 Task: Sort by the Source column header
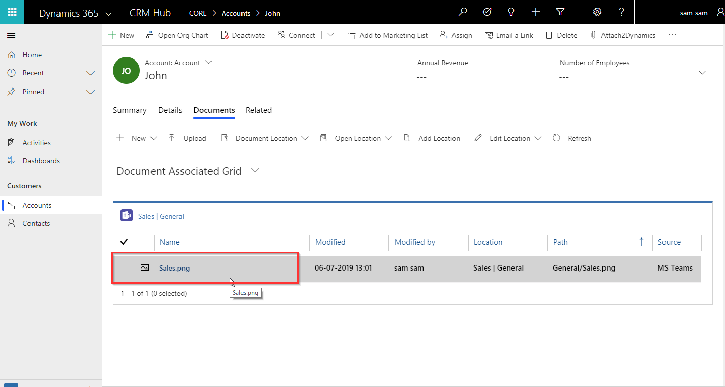click(x=669, y=242)
